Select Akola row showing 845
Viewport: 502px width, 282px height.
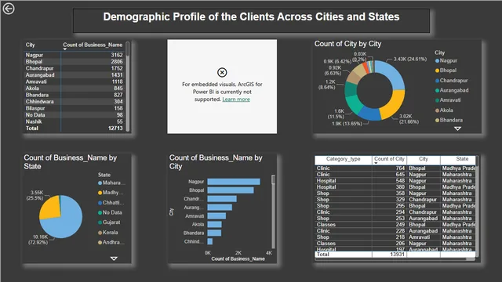(74, 89)
